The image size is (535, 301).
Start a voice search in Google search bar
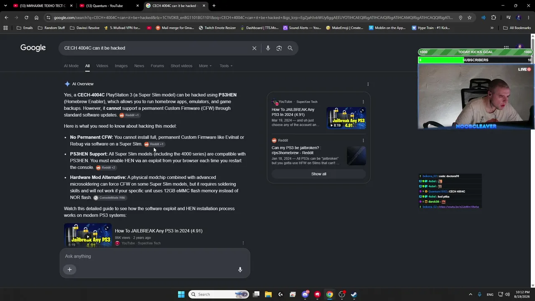pos(268,48)
